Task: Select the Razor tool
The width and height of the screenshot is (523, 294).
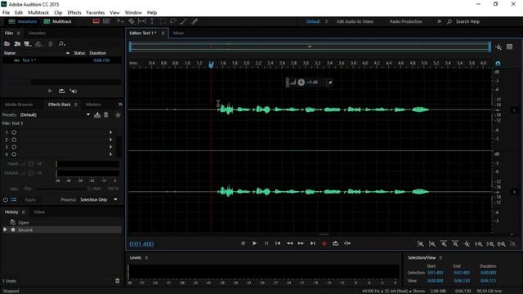Action: [x=132, y=21]
